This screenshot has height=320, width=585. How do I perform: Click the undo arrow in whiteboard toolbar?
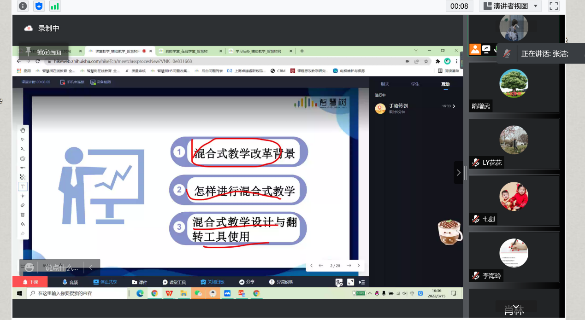click(23, 224)
